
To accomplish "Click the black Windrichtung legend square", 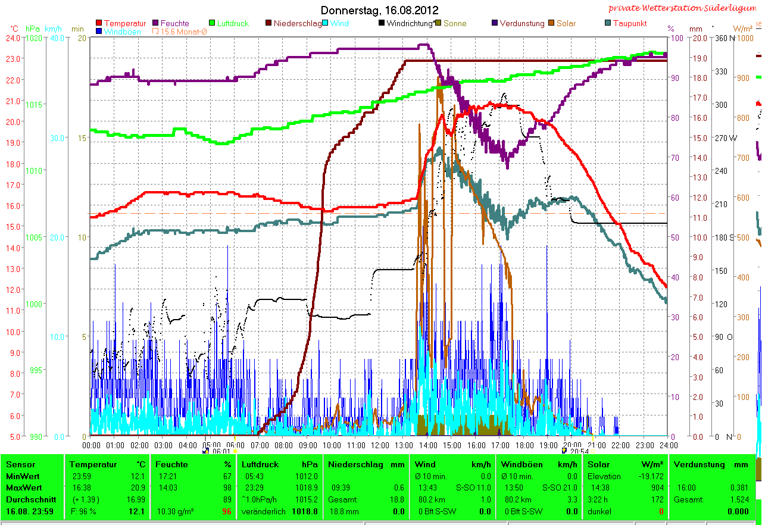I will [382, 24].
